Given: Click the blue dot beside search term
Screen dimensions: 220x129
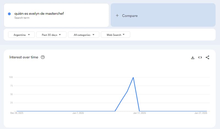Looking at the screenshot, I should [9, 14].
